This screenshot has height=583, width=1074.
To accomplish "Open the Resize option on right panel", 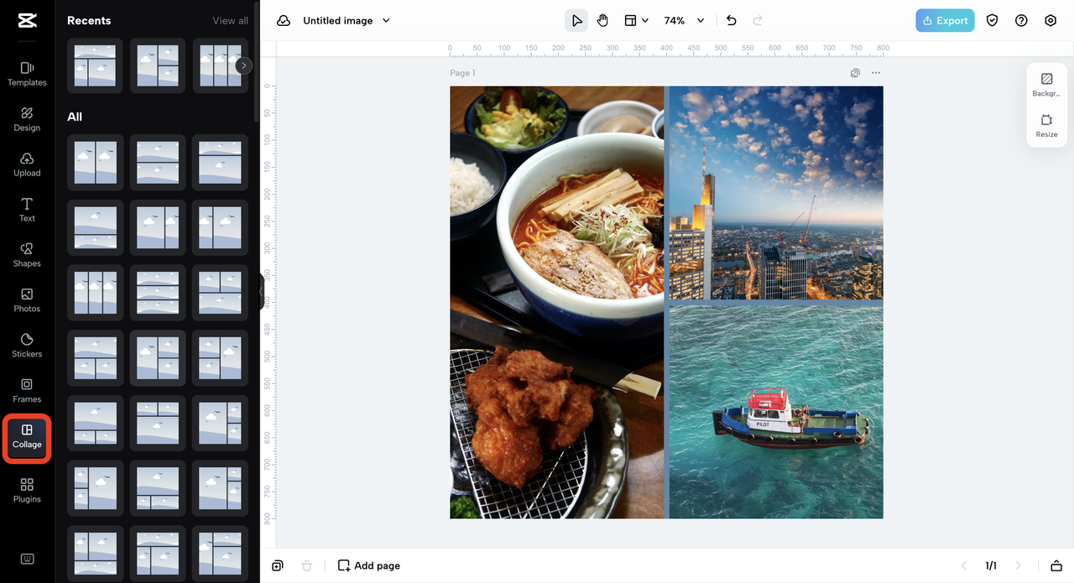I will [1046, 126].
